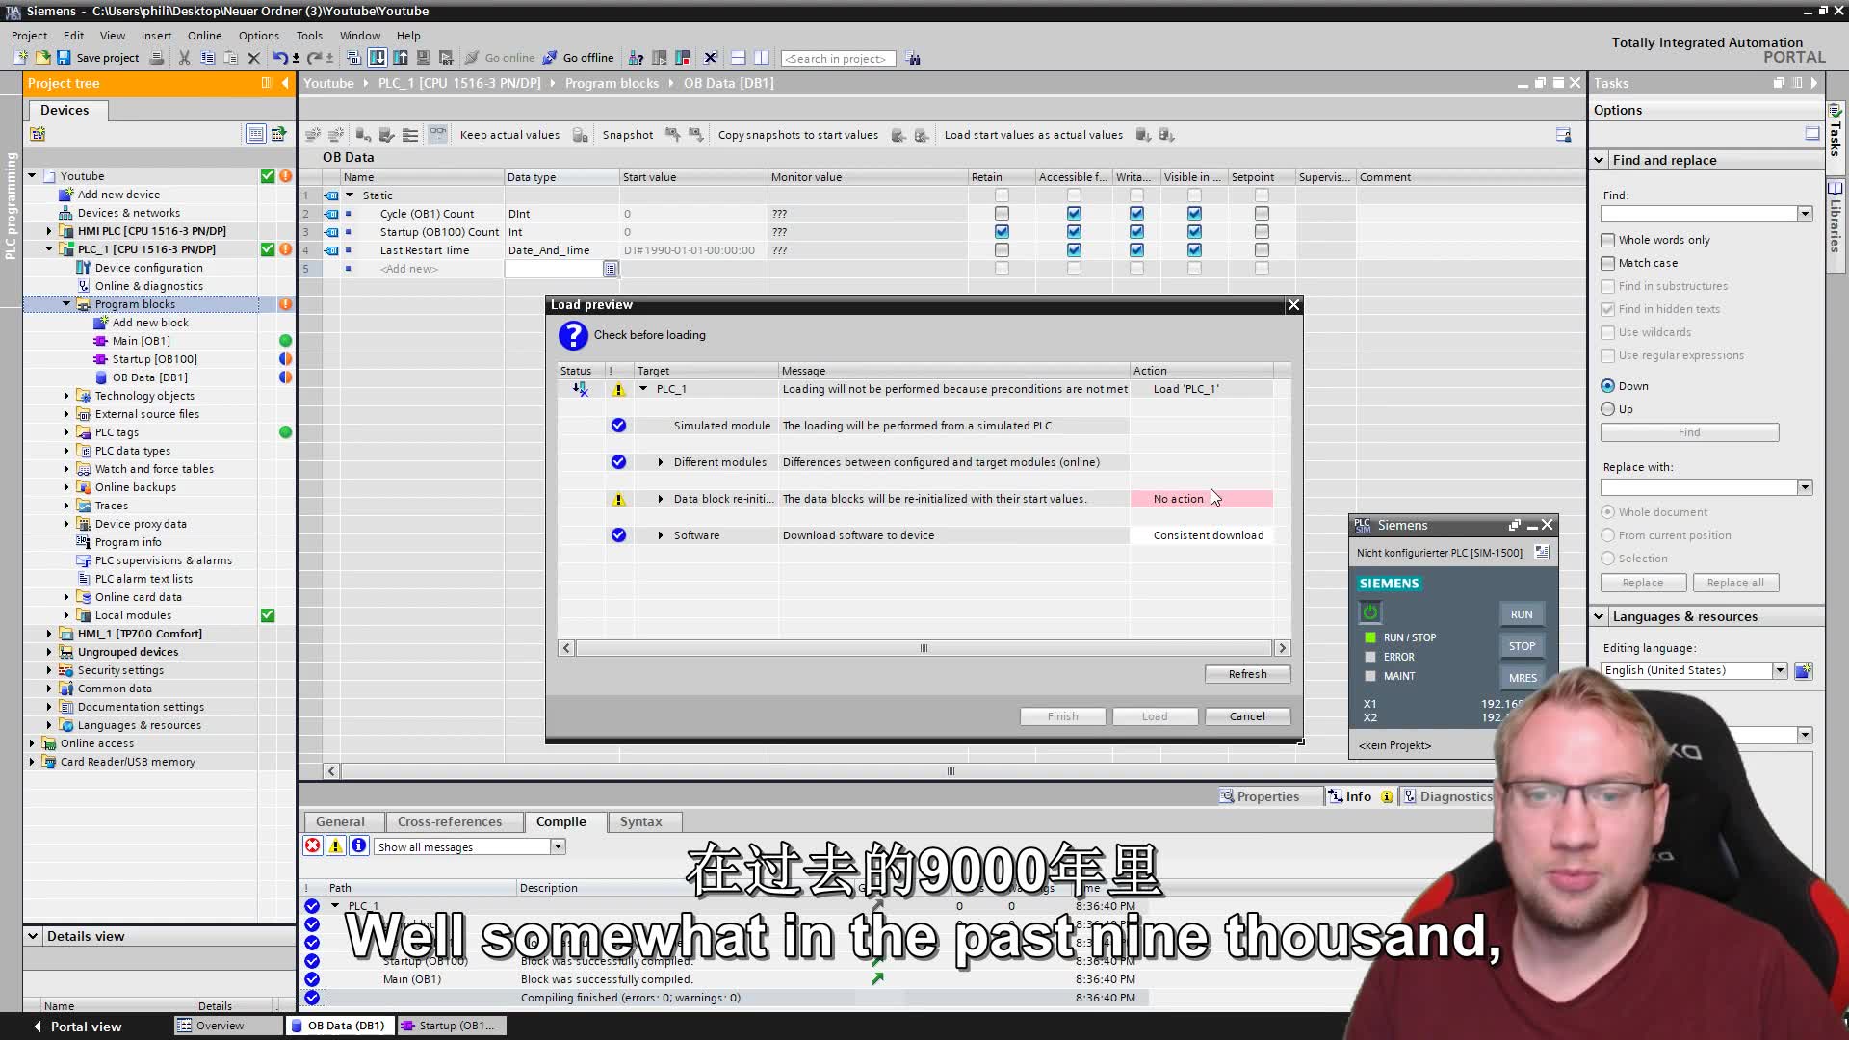Open language settings icon beside editing language
The width and height of the screenshot is (1849, 1040).
(x=1803, y=670)
